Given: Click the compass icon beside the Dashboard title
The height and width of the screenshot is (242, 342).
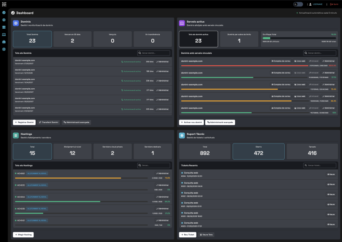Looking at the screenshot, I should click(13, 13).
